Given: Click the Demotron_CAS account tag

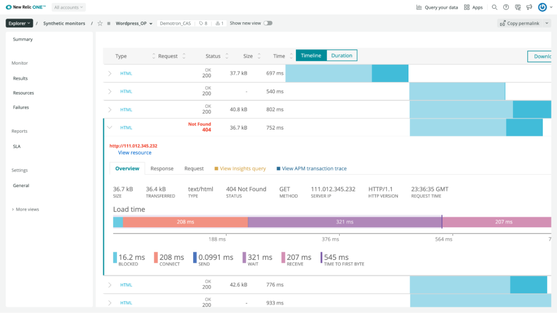Looking at the screenshot, I should coord(176,23).
